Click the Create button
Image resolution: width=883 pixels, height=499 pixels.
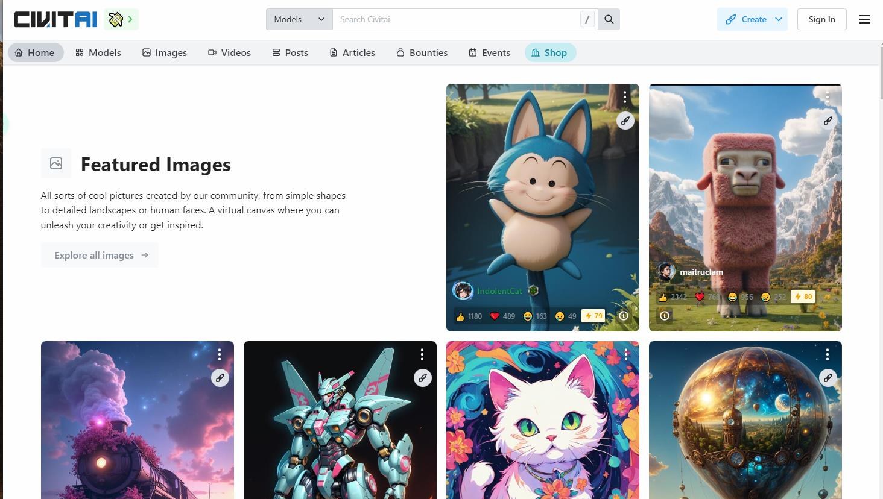coord(745,19)
